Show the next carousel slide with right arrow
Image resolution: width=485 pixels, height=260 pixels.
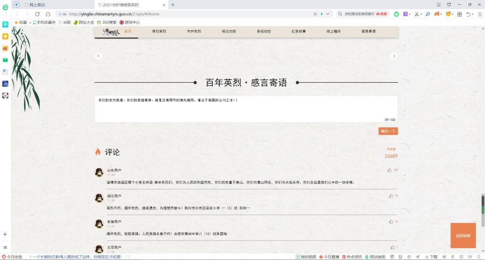click(394, 56)
